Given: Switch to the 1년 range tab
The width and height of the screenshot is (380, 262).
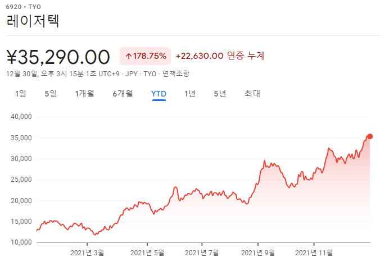Looking at the screenshot, I should click(190, 94).
